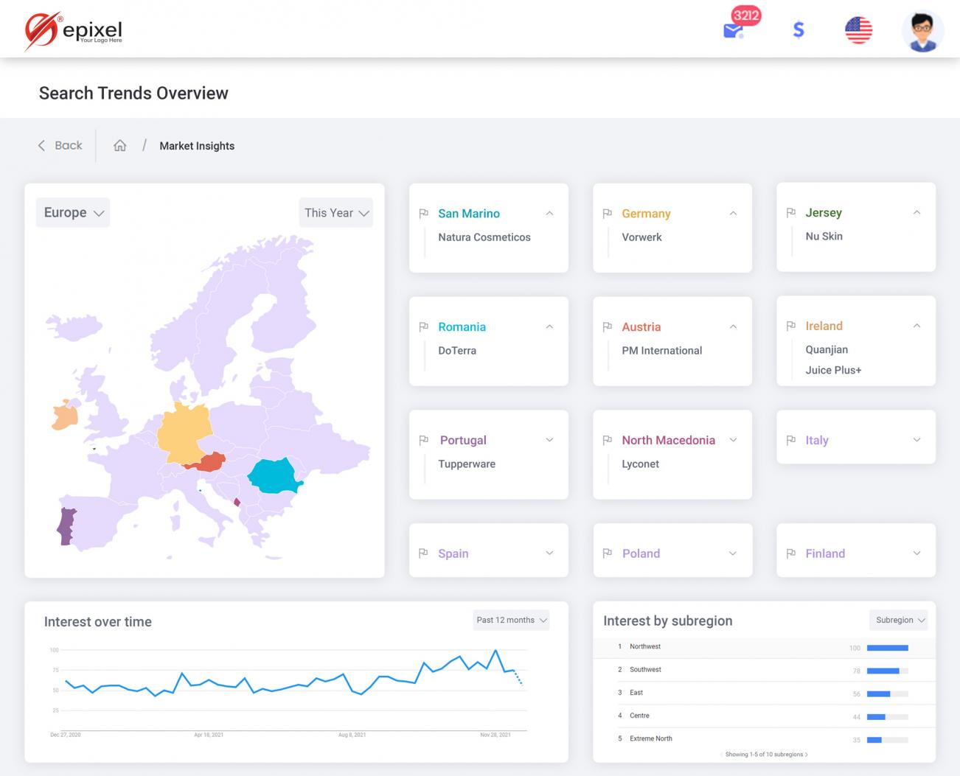This screenshot has width=960, height=776.
Task: Click Tupperware under Portugal
Action: [467, 464]
